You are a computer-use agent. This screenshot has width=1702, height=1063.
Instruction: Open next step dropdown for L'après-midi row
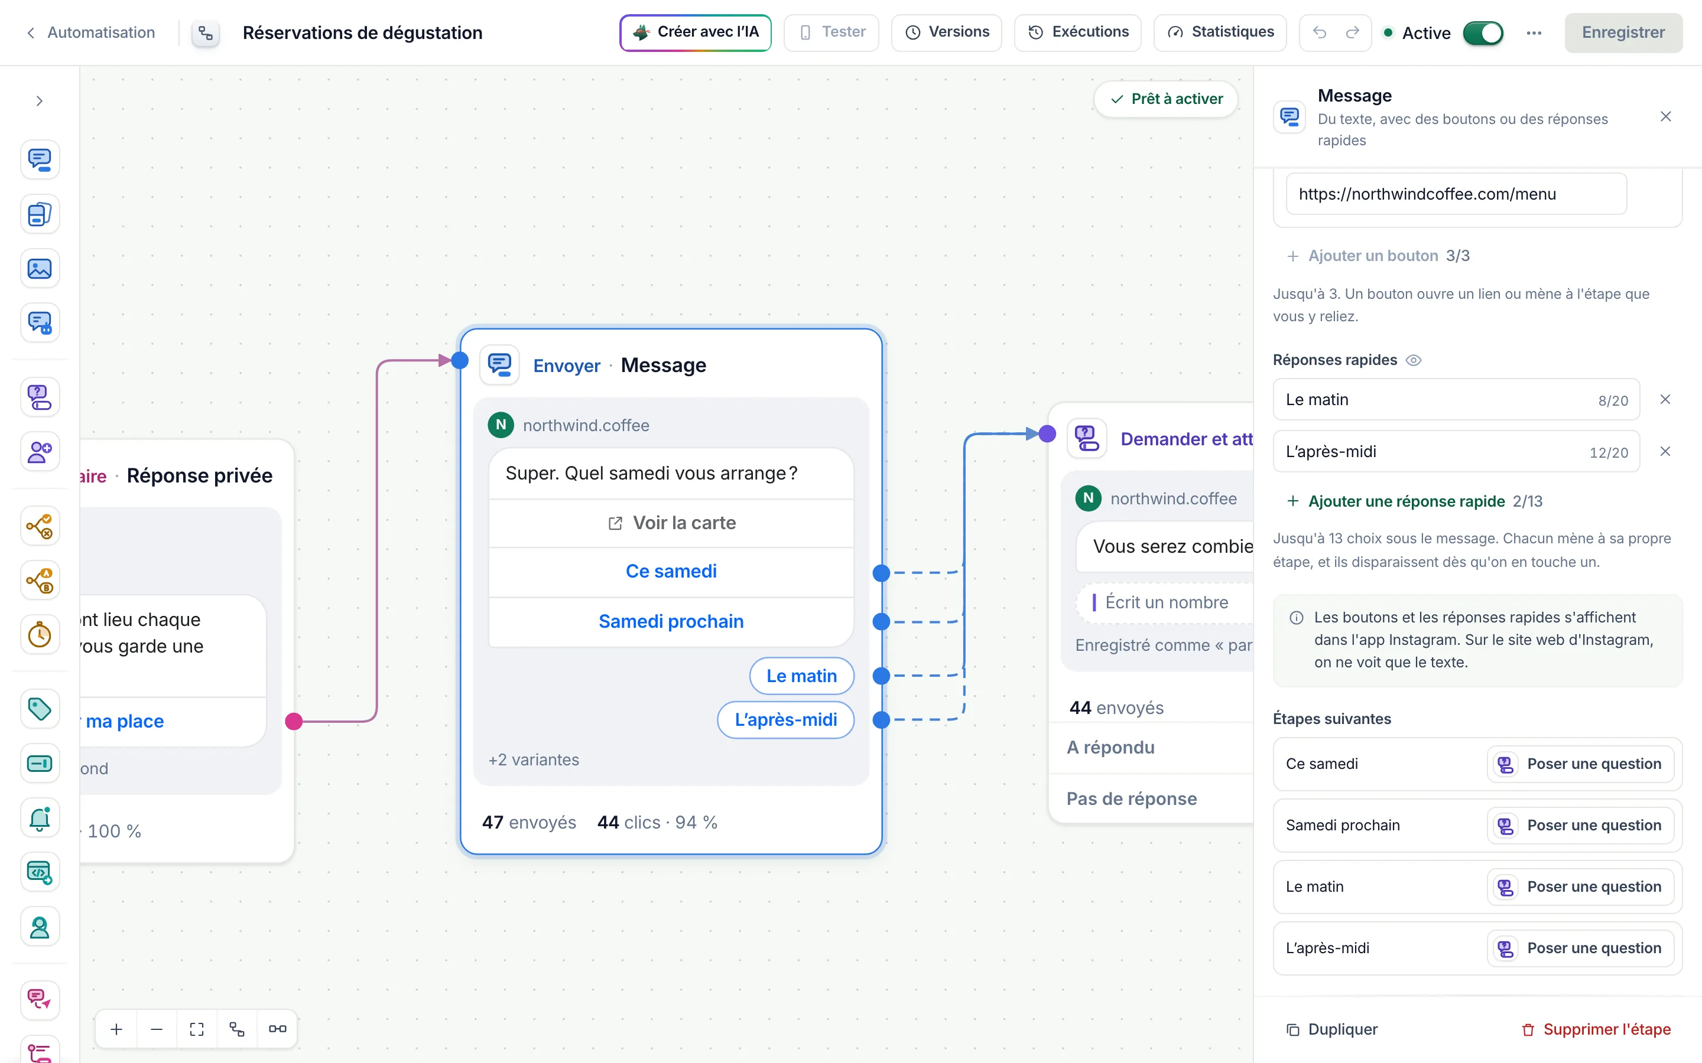(1580, 948)
